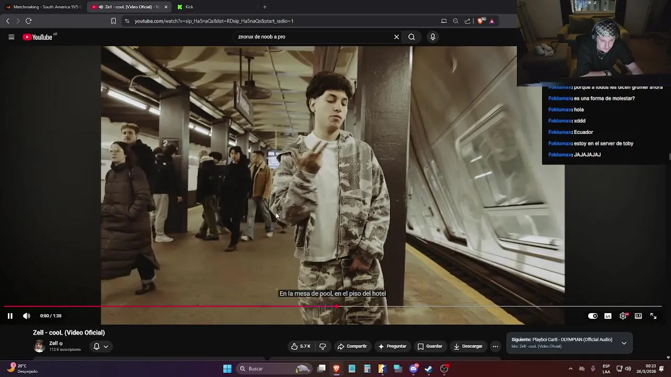Open the YouTube hamburger guide menu
This screenshot has height=377, width=671.
[11, 37]
